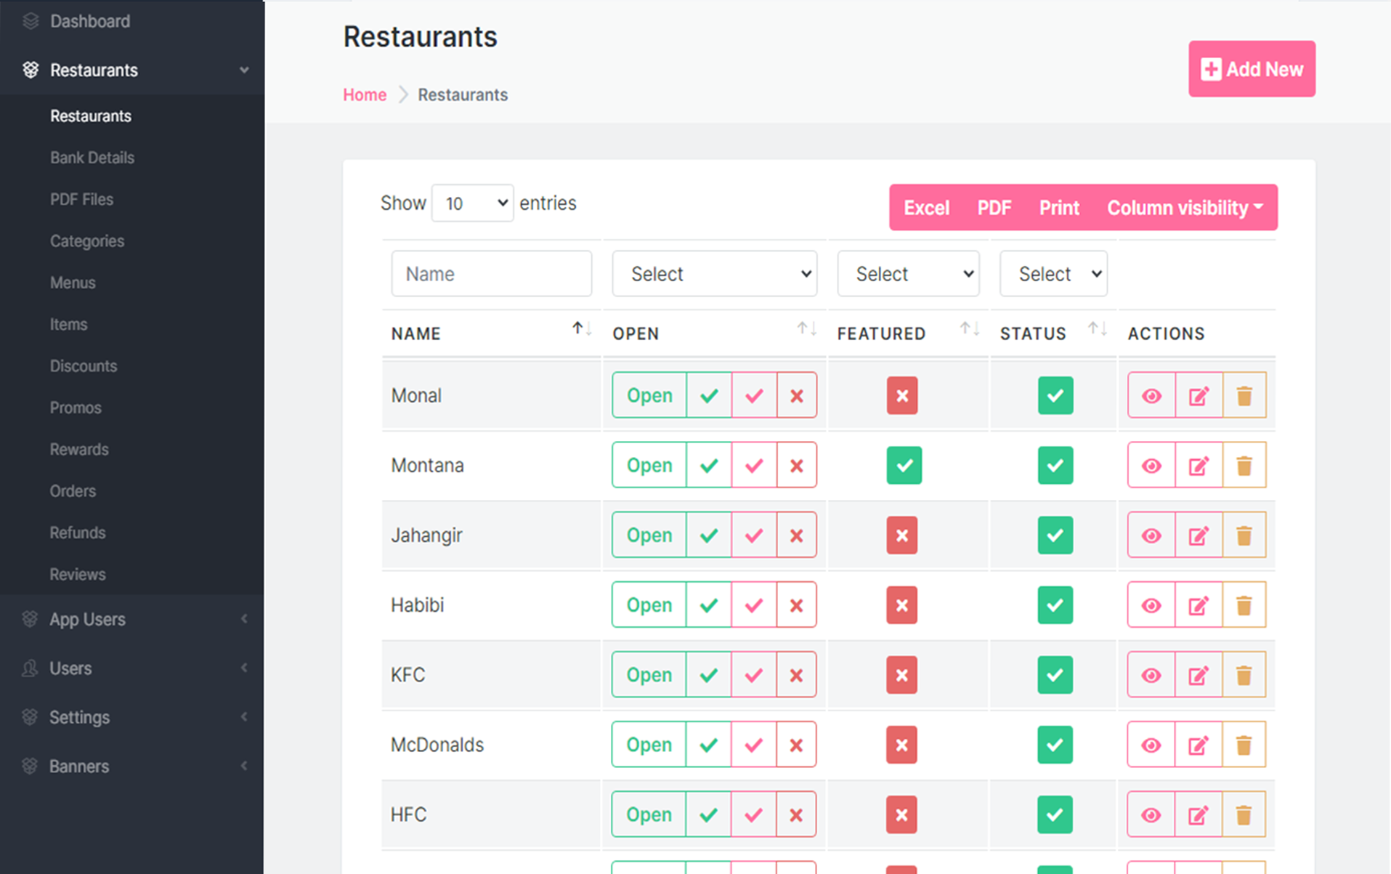Click the green checkmark open option for KFC

coord(709,675)
